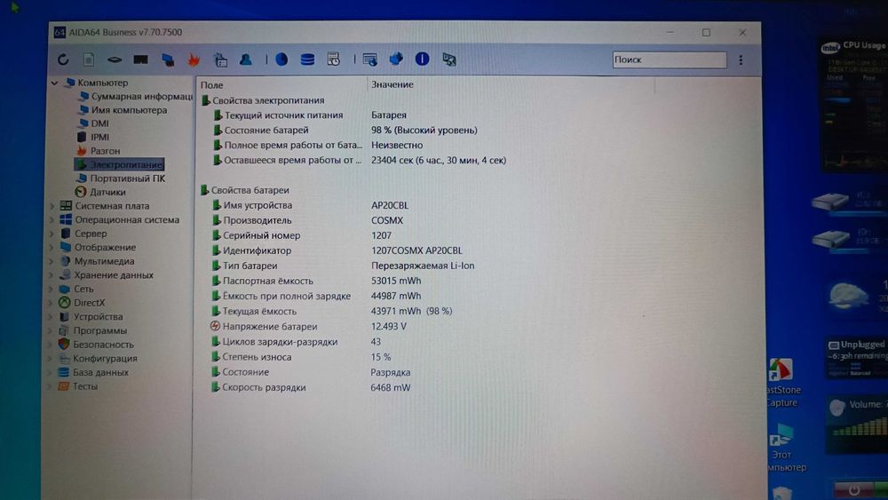This screenshot has height=500, width=888.
Task: Open Датчики in the tree
Action: [100, 192]
